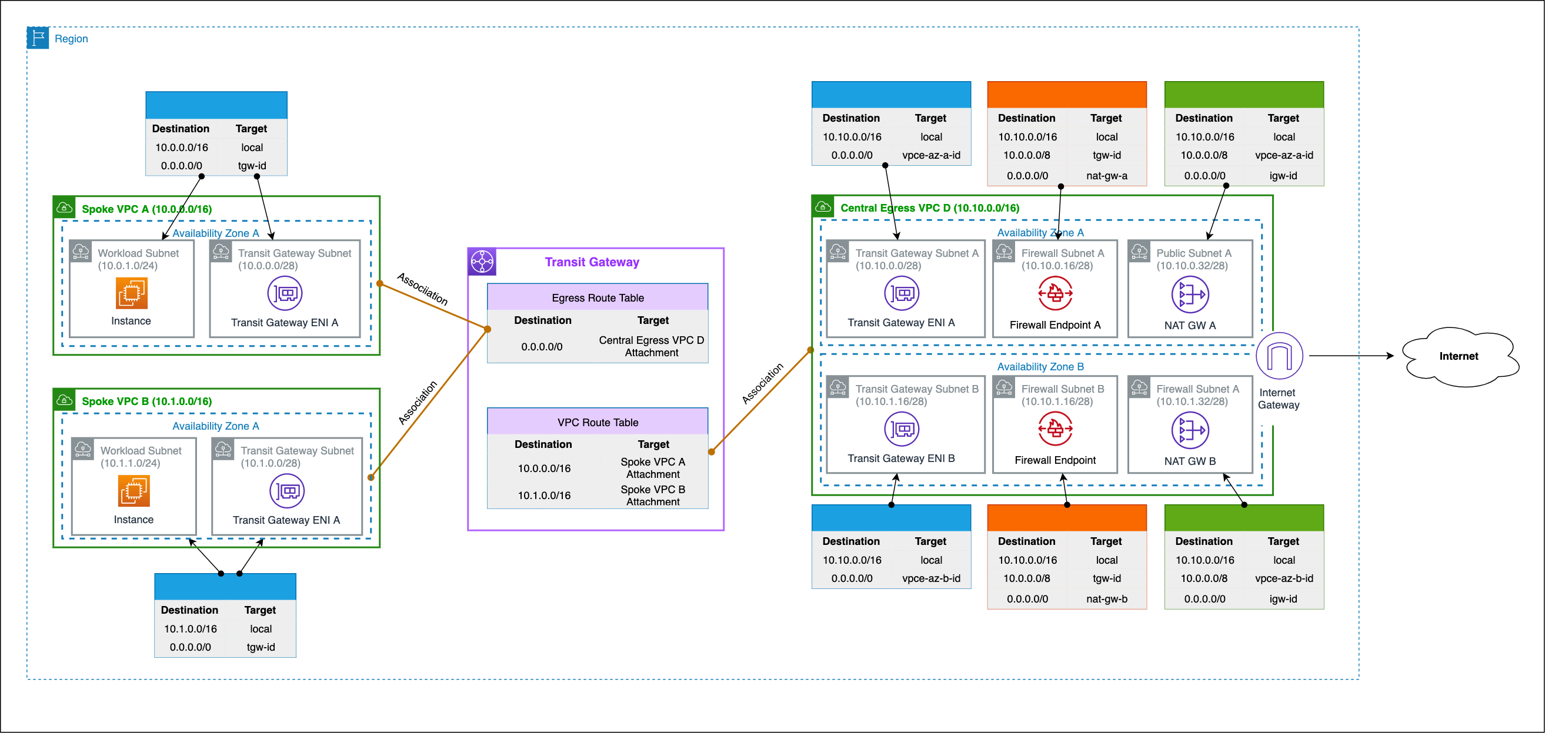1545x733 pixels.
Task: Open the VPC Route Table header
Action: [x=598, y=421]
